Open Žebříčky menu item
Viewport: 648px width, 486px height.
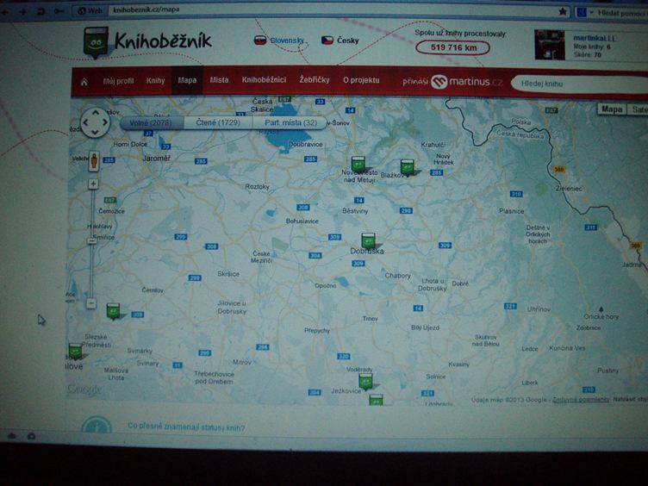315,79
